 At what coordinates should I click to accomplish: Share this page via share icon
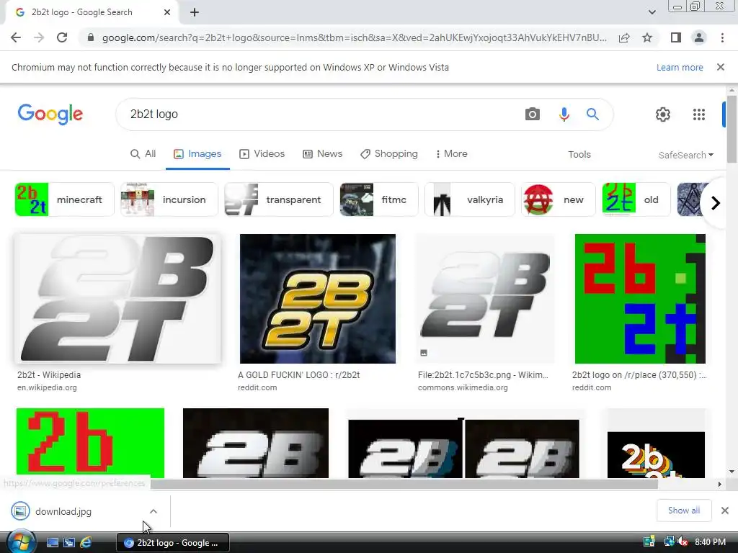pos(624,37)
